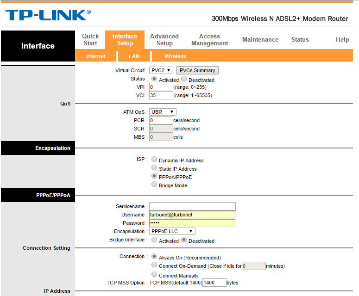Screen dimensions: 359x296
Task: Select Deactivated for PVC Status
Action: click(x=184, y=79)
